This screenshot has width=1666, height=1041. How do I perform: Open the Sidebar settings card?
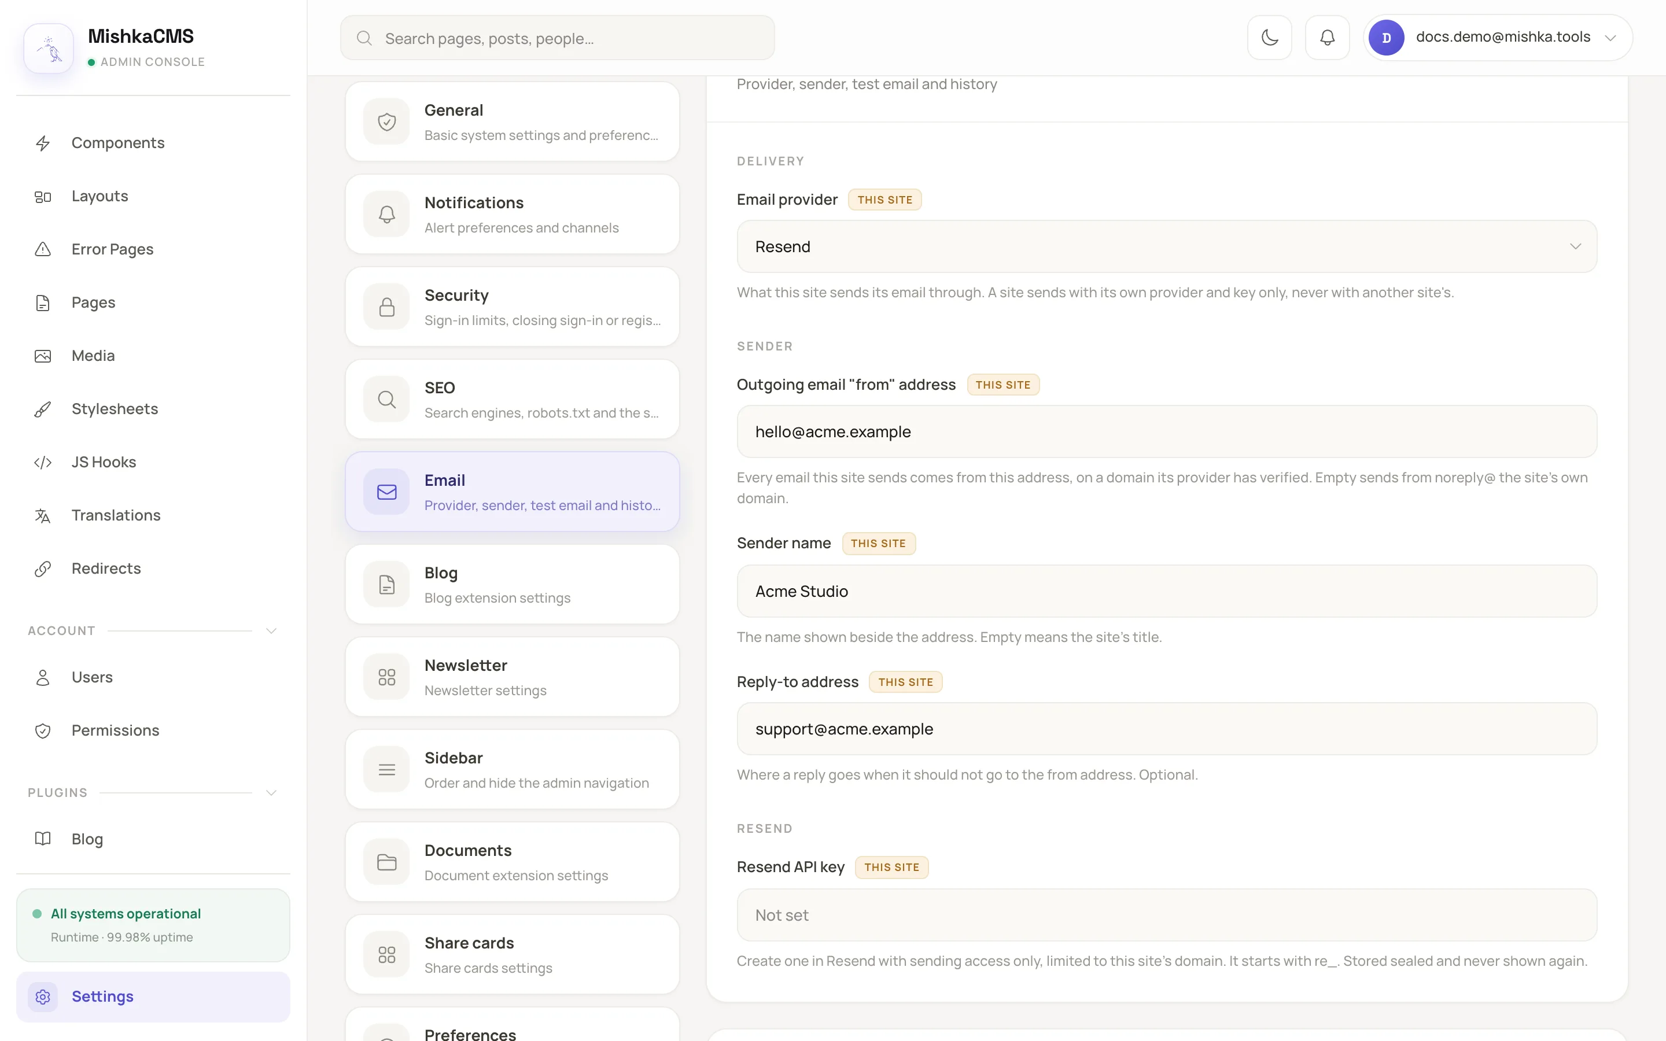point(512,769)
